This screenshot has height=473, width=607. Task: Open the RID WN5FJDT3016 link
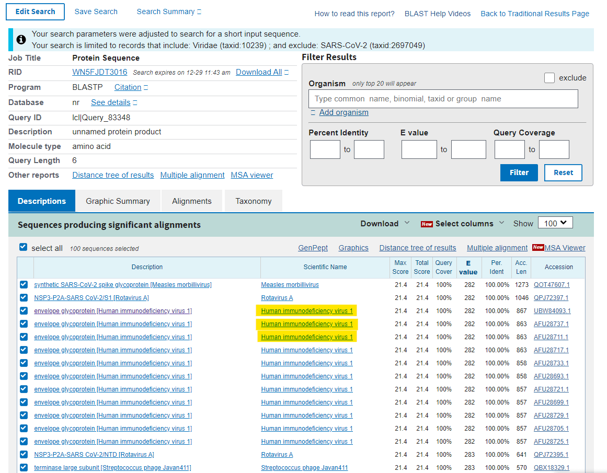pyautogui.click(x=99, y=72)
